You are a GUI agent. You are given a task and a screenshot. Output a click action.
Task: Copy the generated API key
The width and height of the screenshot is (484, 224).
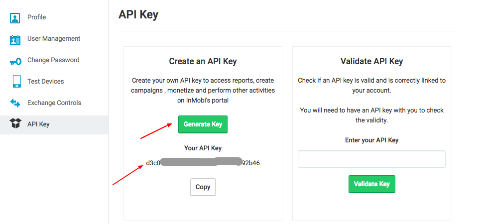click(203, 187)
